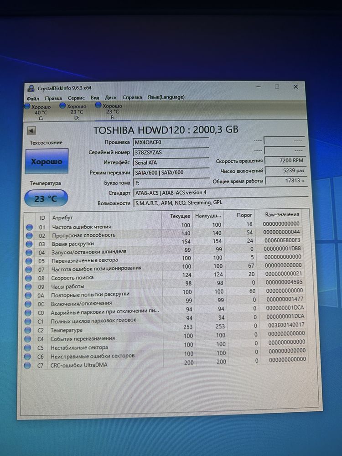The height and width of the screenshot is (456, 342).
Task: Select drive D: status tab
Action: 76,112
